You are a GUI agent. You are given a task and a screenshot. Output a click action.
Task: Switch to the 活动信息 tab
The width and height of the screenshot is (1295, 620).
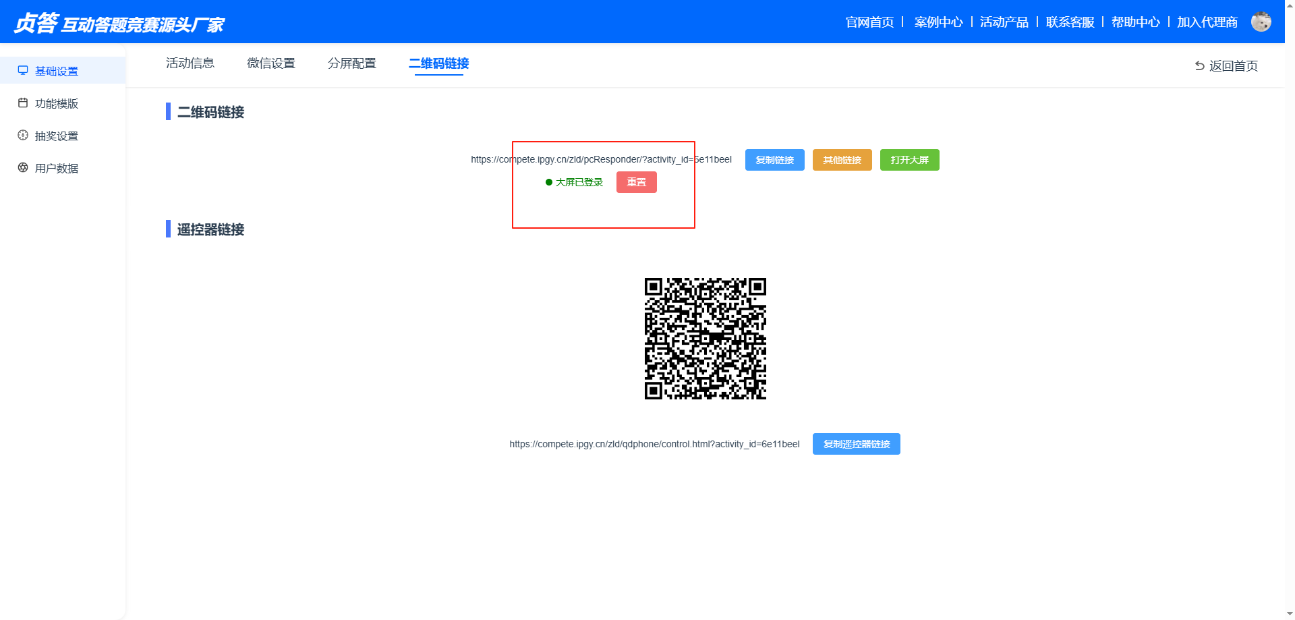[x=190, y=63]
